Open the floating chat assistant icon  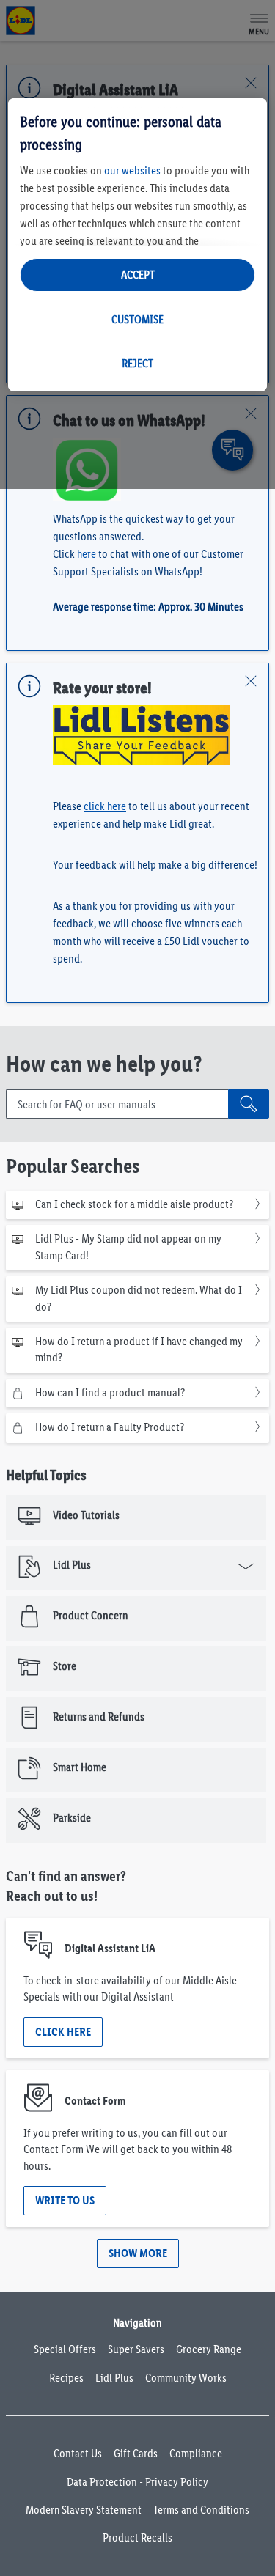point(232,449)
